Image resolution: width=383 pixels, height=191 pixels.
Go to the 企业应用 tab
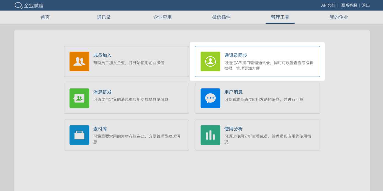point(162,17)
